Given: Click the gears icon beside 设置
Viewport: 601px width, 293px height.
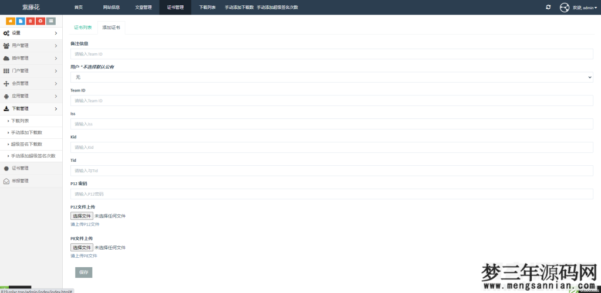Looking at the screenshot, I should [x=6, y=33].
